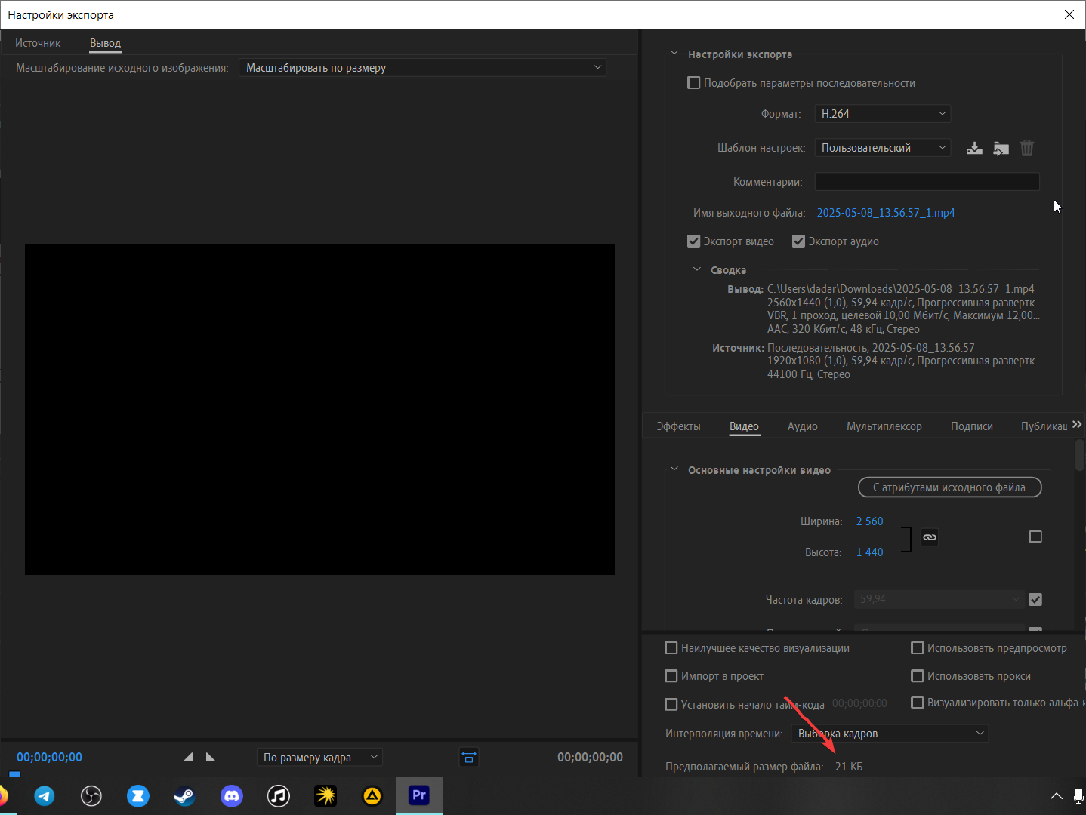Uncheck Экспорт видео
Viewport: 1086px width, 815px height.
click(x=693, y=241)
